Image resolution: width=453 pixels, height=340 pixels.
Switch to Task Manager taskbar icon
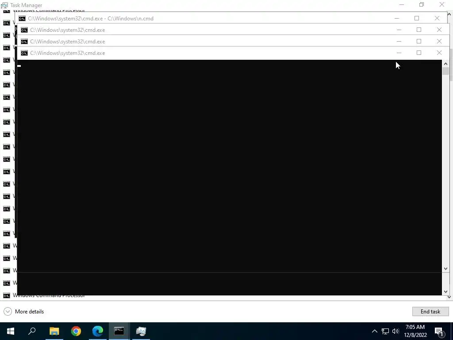pos(141,331)
